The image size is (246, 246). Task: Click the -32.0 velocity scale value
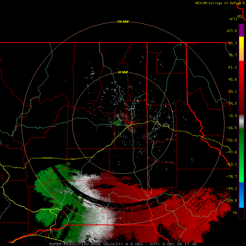click(232, 140)
